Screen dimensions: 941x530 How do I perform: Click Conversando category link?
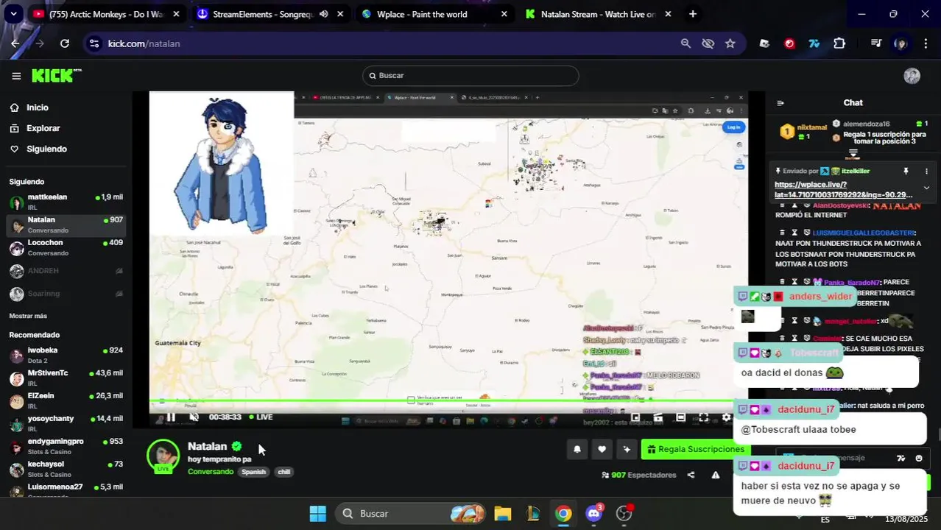click(211, 472)
